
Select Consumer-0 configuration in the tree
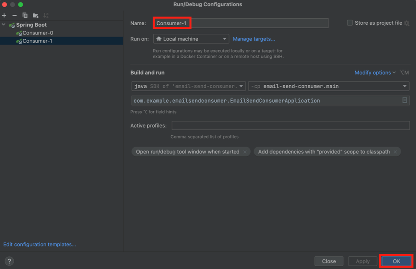pos(38,33)
